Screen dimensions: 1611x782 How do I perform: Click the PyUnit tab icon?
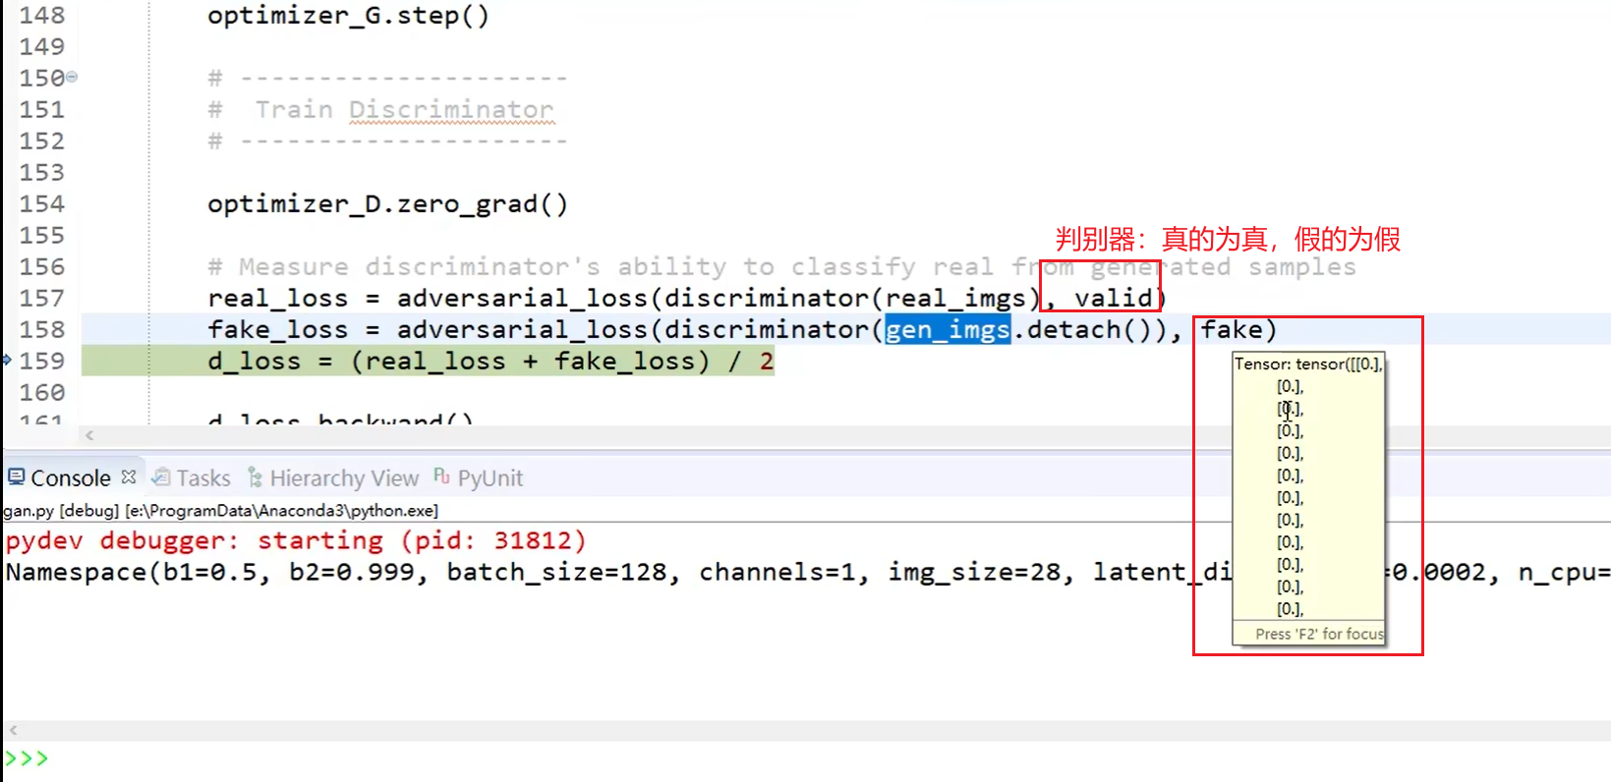[442, 476]
